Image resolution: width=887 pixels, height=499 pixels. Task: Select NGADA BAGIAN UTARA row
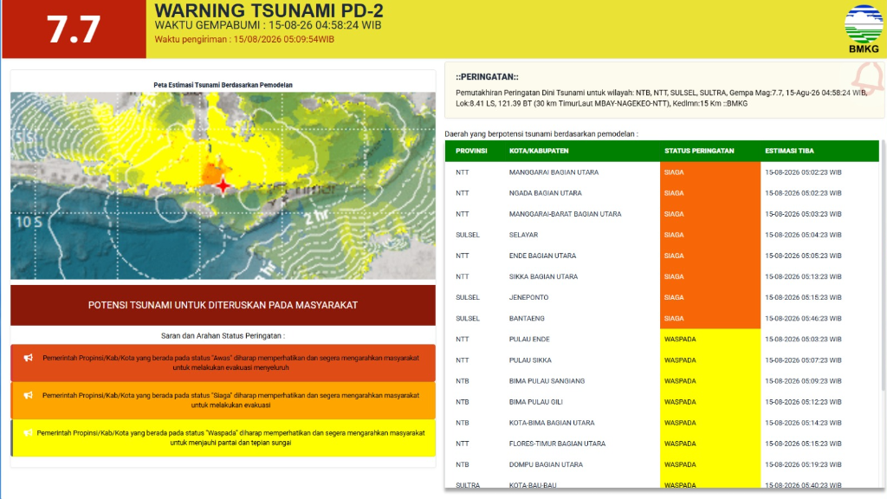pos(662,193)
